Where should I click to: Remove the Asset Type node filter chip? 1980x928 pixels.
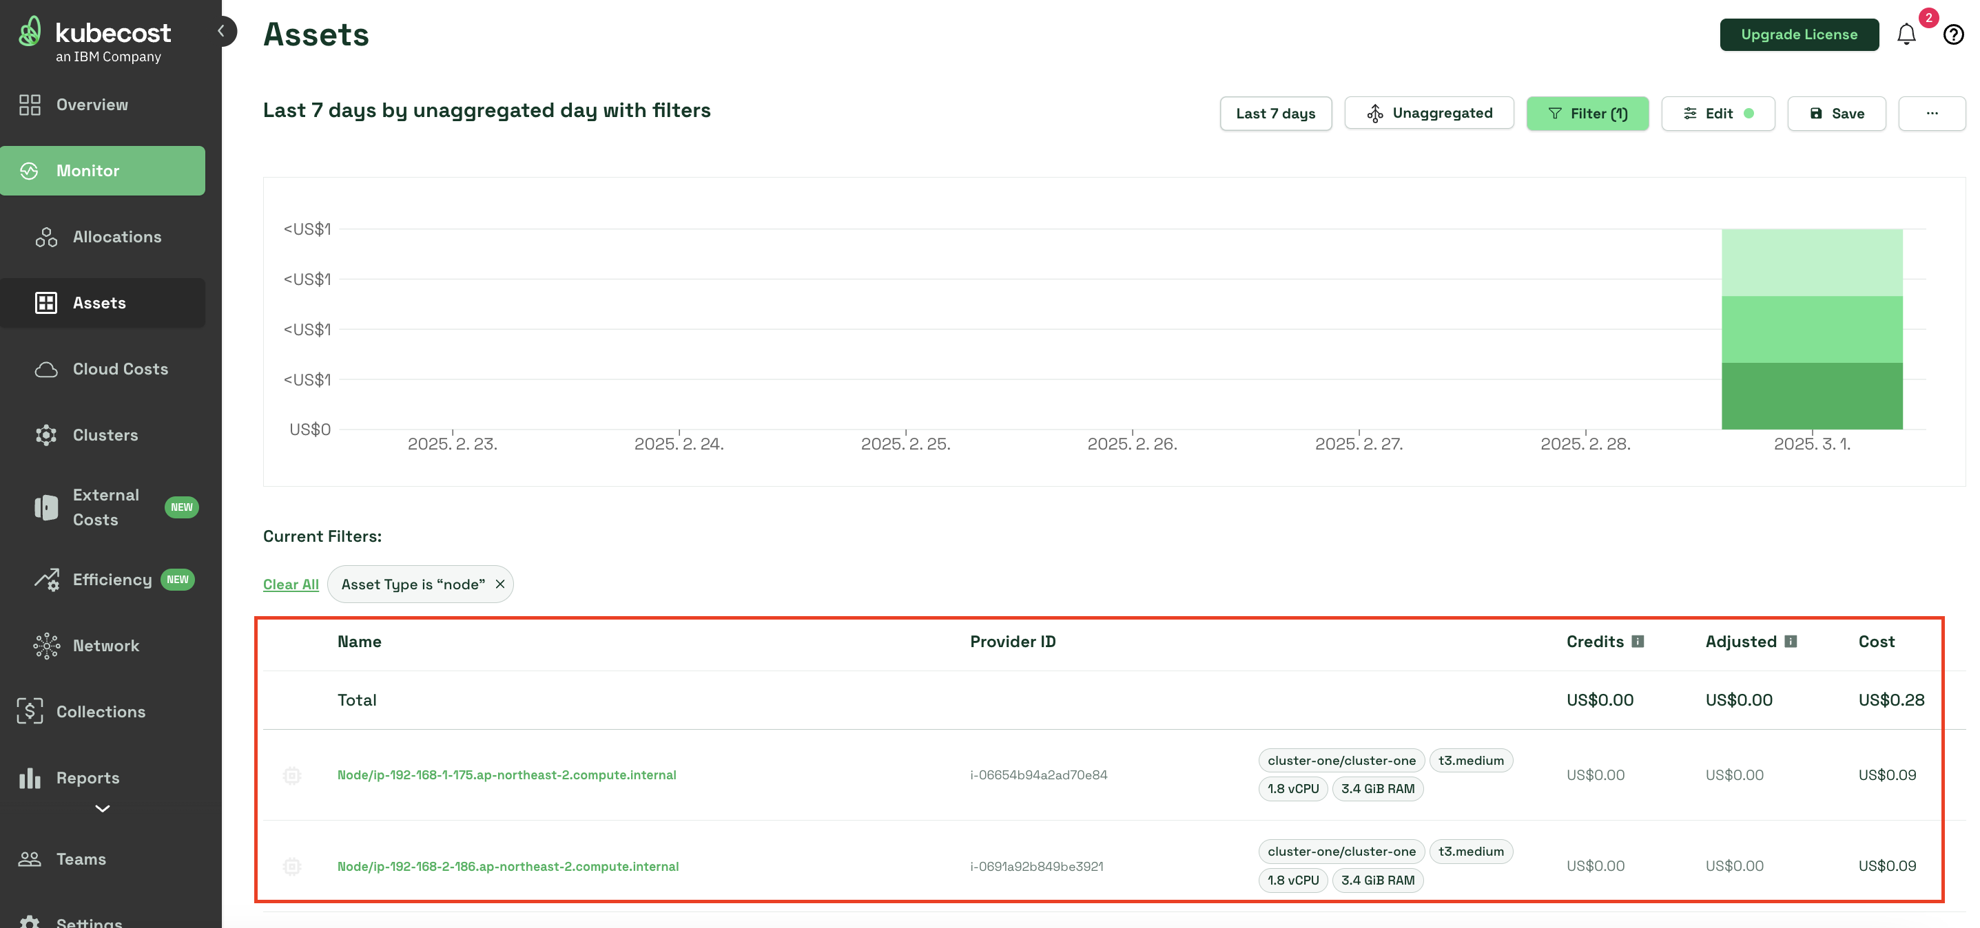(500, 584)
